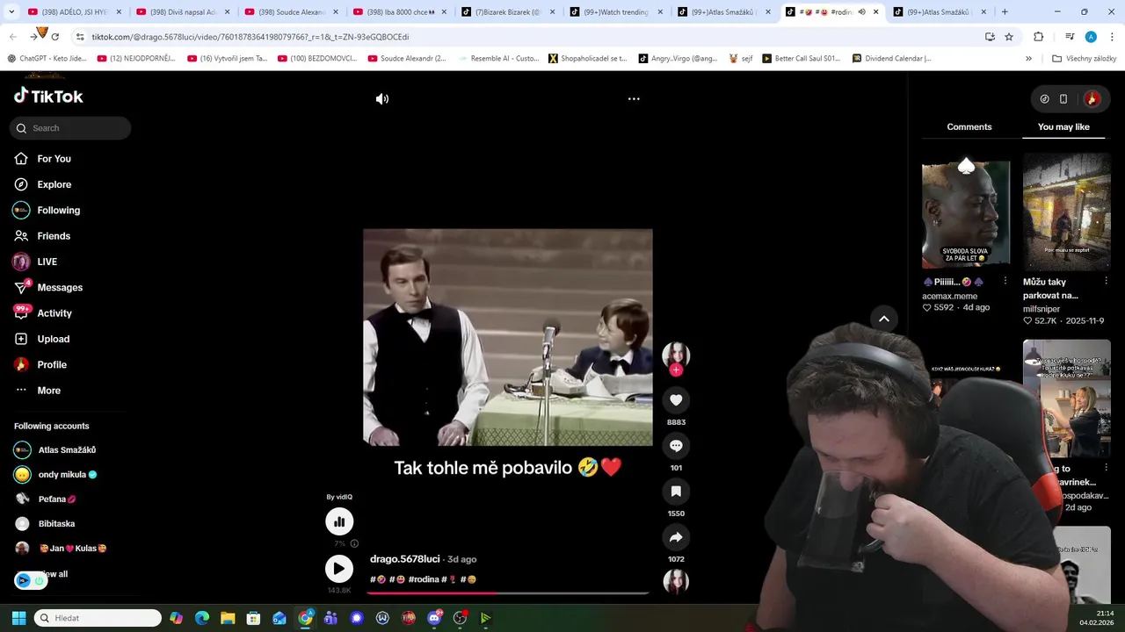Reload the page
Screen dimensions: 1125x632
pyautogui.click(x=54, y=37)
